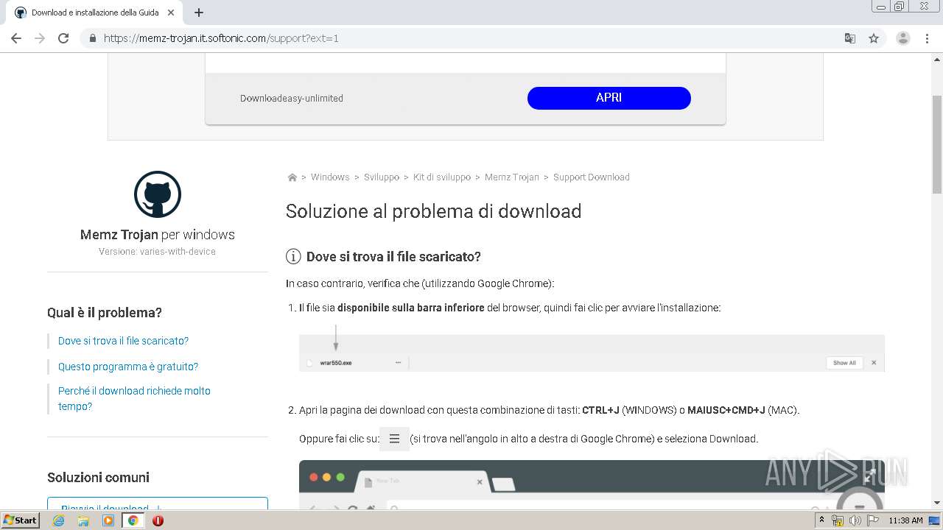Click the 11:38 AM clock

905,520
